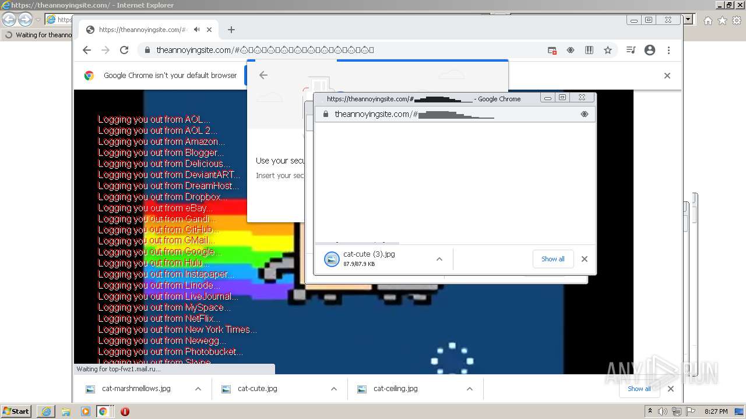Expand options for cat-cute (3).jpg download
Screen dimensions: 746x419
(x=439, y=259)
